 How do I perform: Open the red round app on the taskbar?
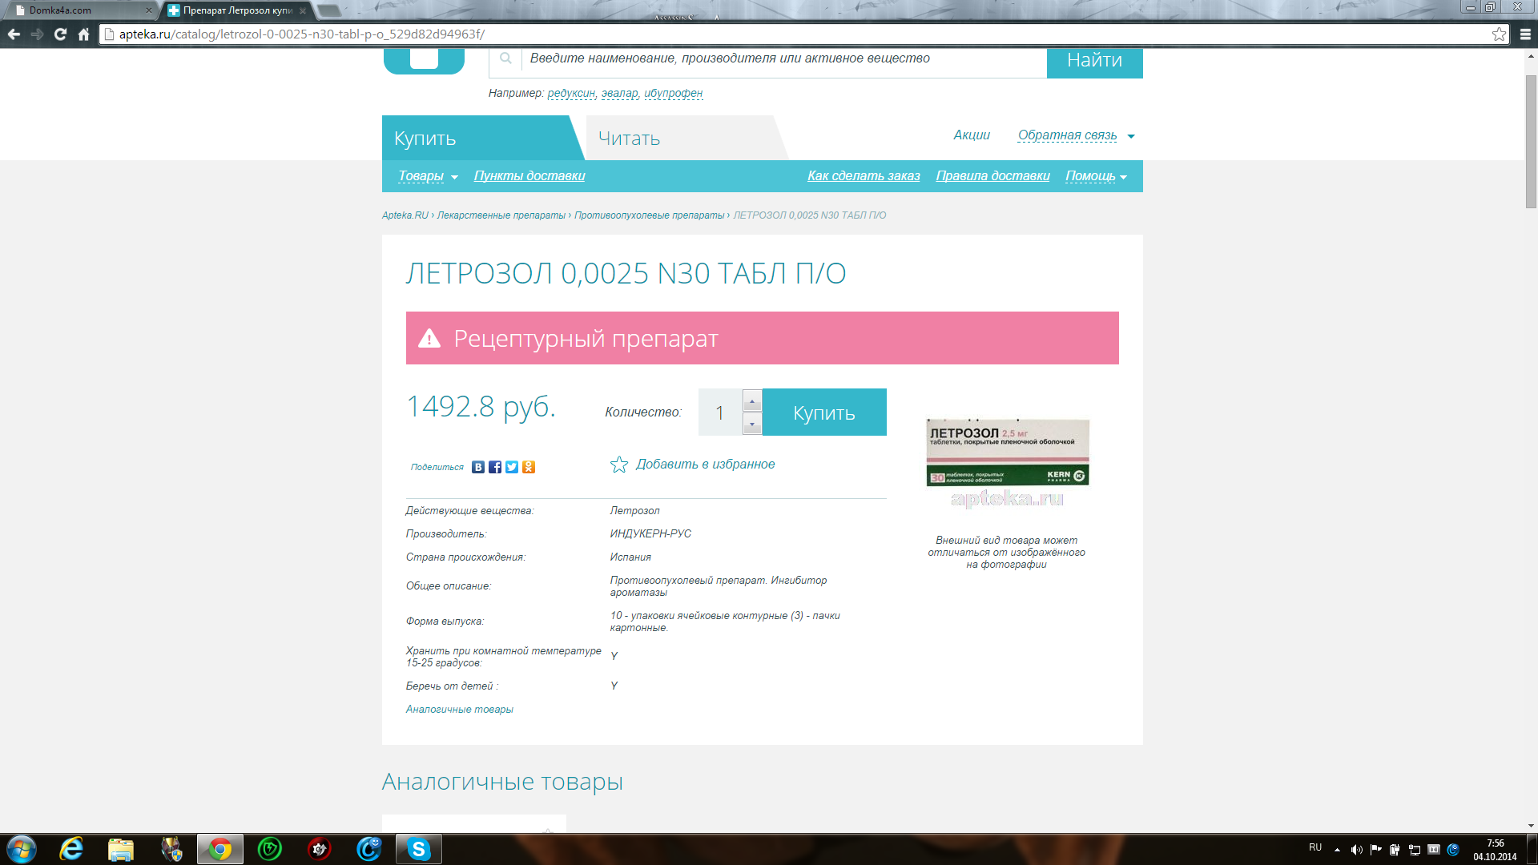coord(320,849)
